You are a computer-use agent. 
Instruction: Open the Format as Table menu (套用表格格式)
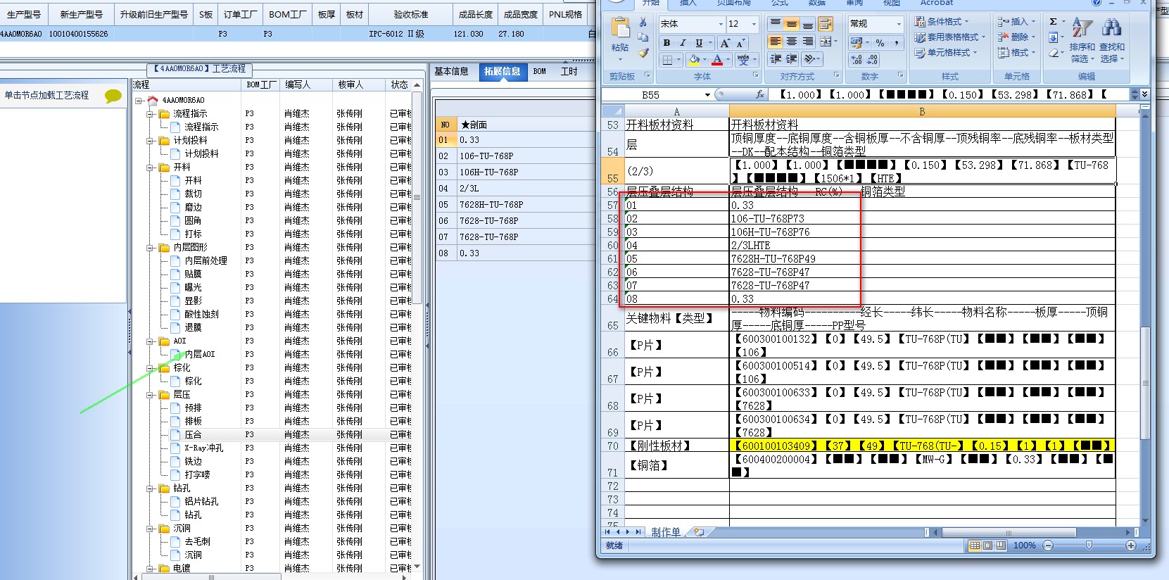click(950, 37)
